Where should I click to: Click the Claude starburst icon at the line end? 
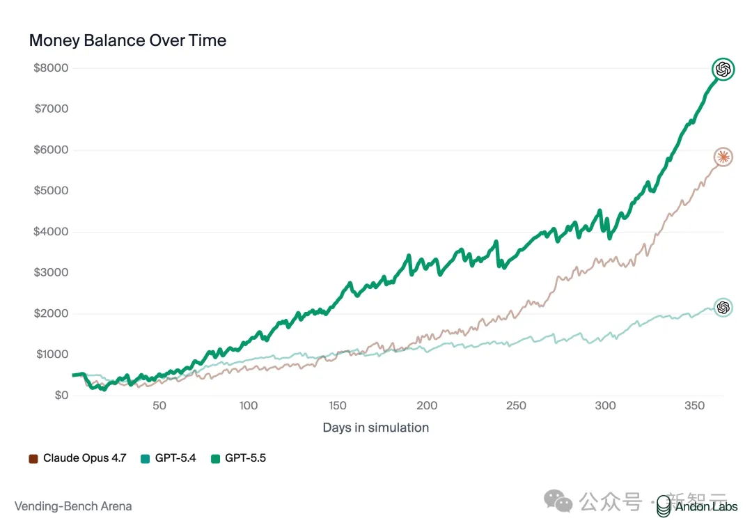click(723, 157)
